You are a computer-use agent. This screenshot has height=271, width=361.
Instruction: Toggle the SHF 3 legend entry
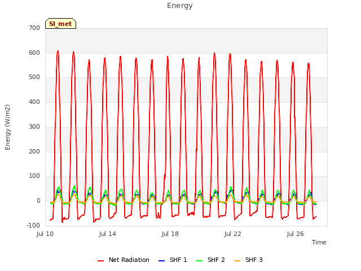[248, 260]
